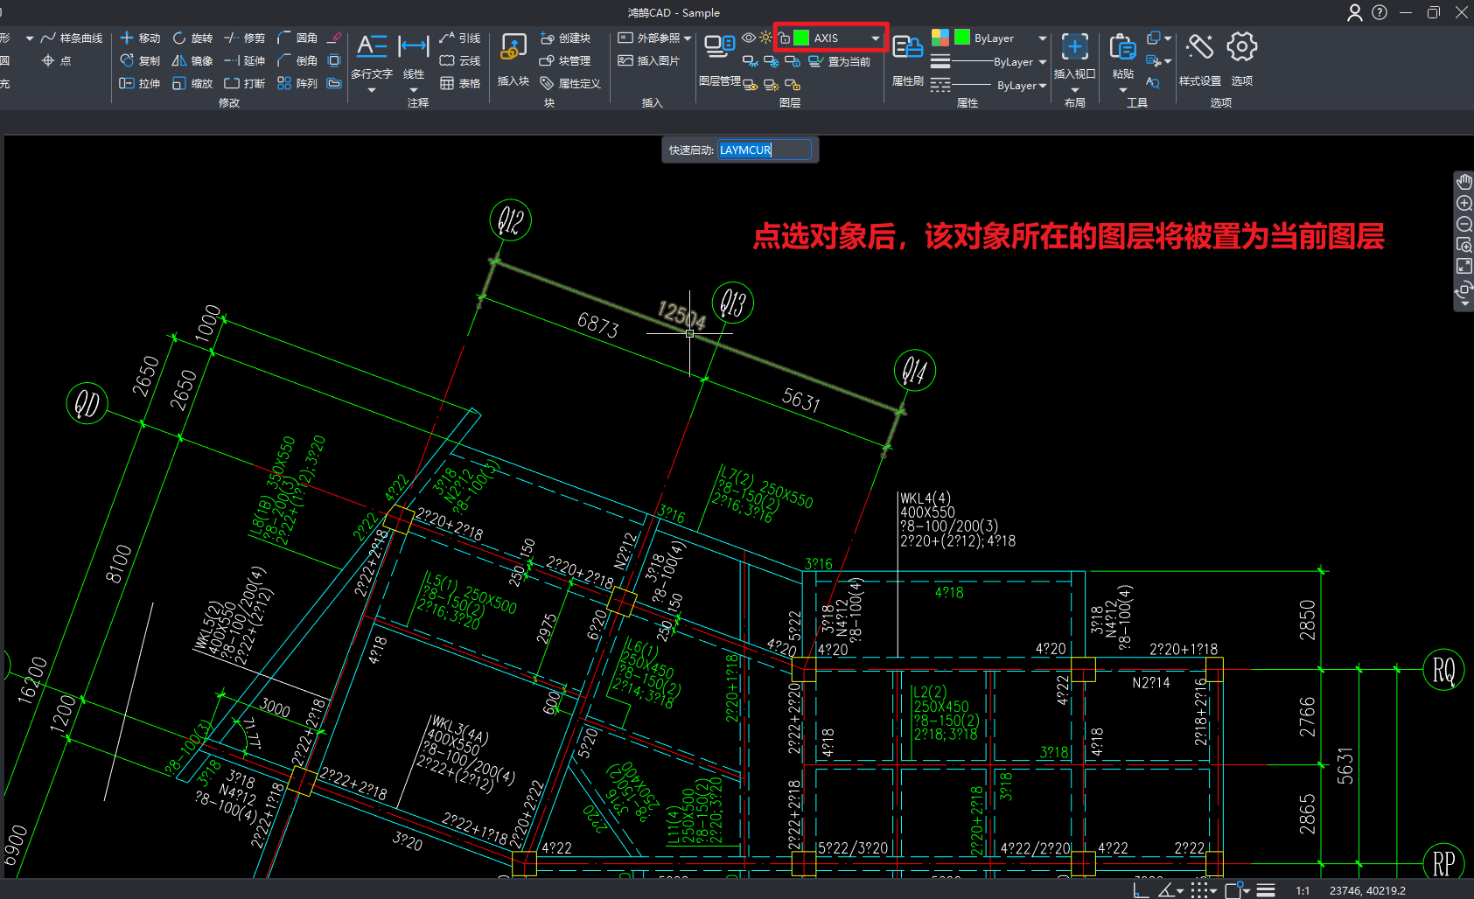This screenshot has height=899, width=1474.
Task: Click the green ByLayer color swatch
Action: 962,38
